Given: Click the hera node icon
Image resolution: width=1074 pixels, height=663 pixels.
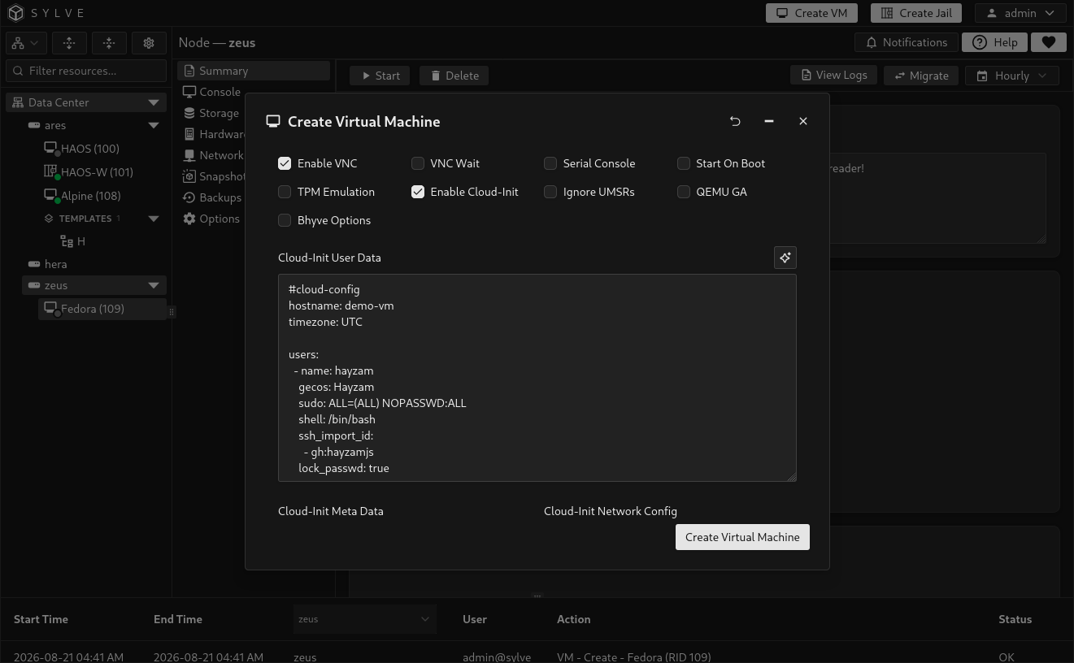Looking at the screenshot, I should 34,264.
